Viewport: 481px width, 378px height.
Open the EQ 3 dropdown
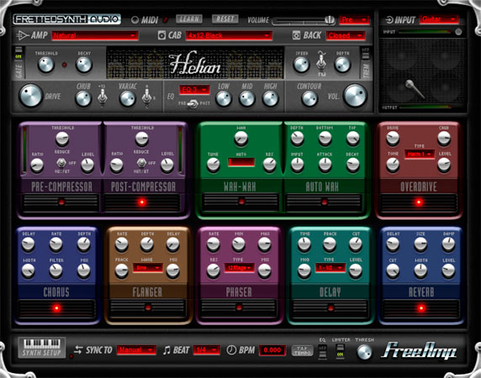194,90
